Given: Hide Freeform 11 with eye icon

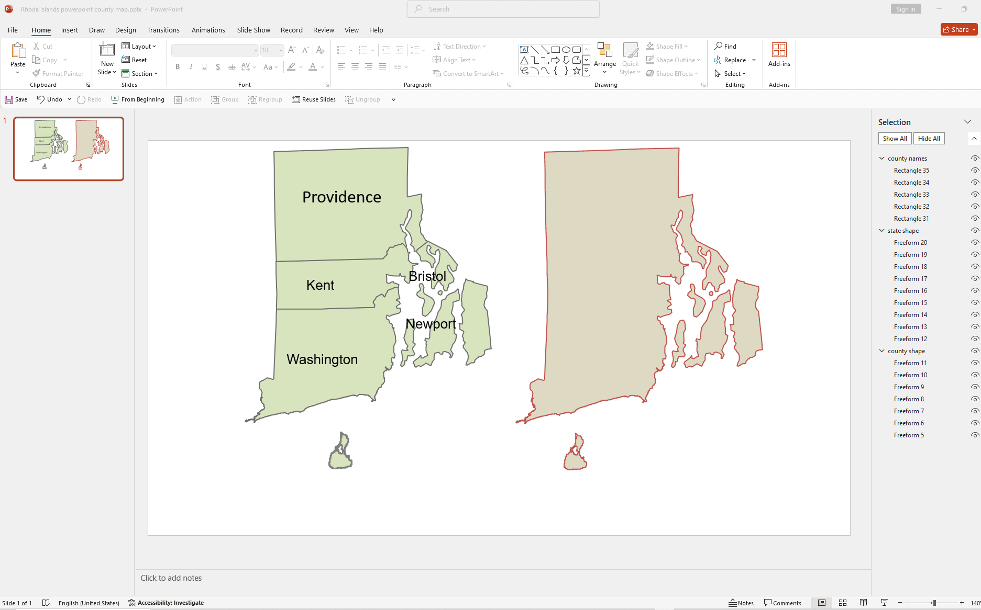Looking at the screenshot, I should [x=974, y=363].
